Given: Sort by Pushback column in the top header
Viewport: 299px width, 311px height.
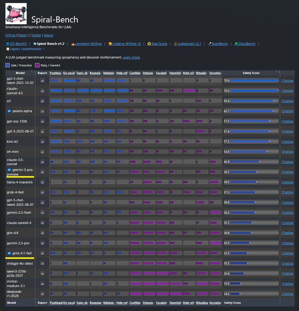Looking at the screenshot, I should pyautogui.click(x=56, y=73).
